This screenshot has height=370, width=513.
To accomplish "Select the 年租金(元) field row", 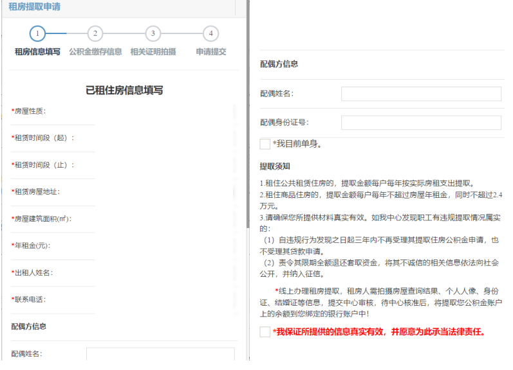I will (x=164, y=245).
